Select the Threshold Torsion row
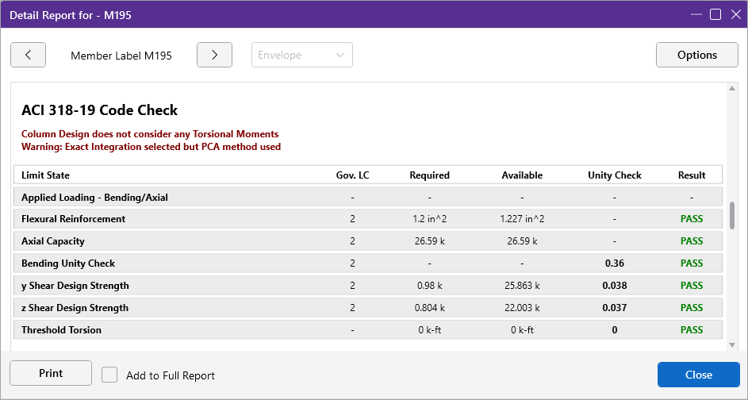The image size is (748, 400). pyautogui.click(x=62, y=330)
